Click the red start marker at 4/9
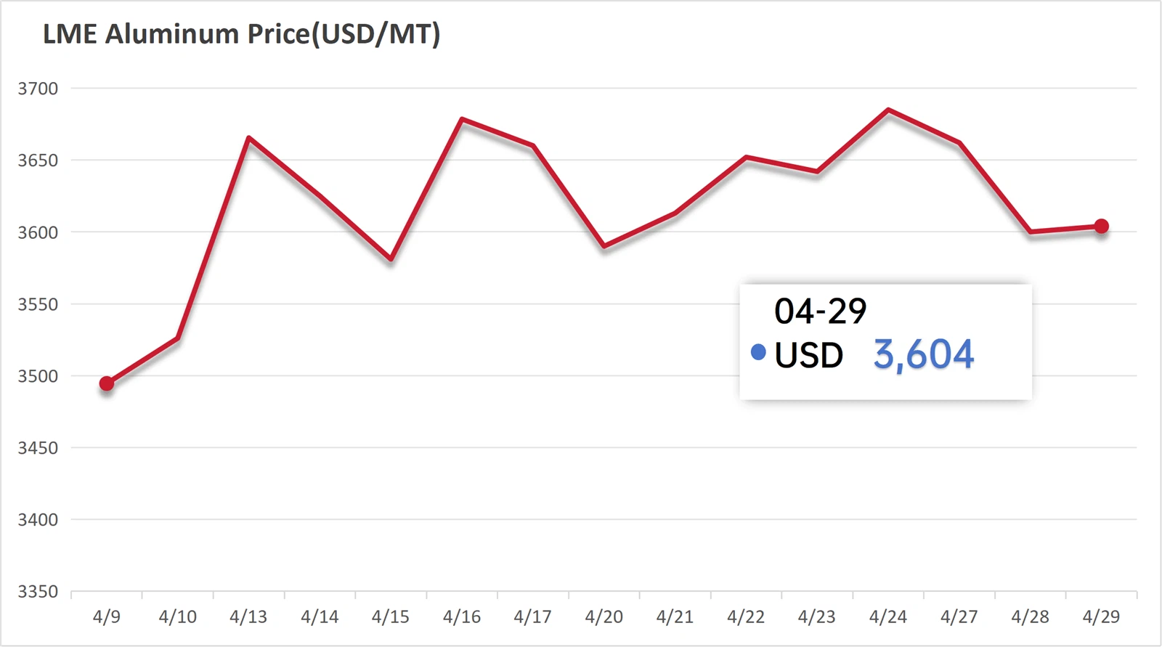Image resolution: width=1162 pixels, height=647 pixels. pyautogui.click(x=107, y=383)
